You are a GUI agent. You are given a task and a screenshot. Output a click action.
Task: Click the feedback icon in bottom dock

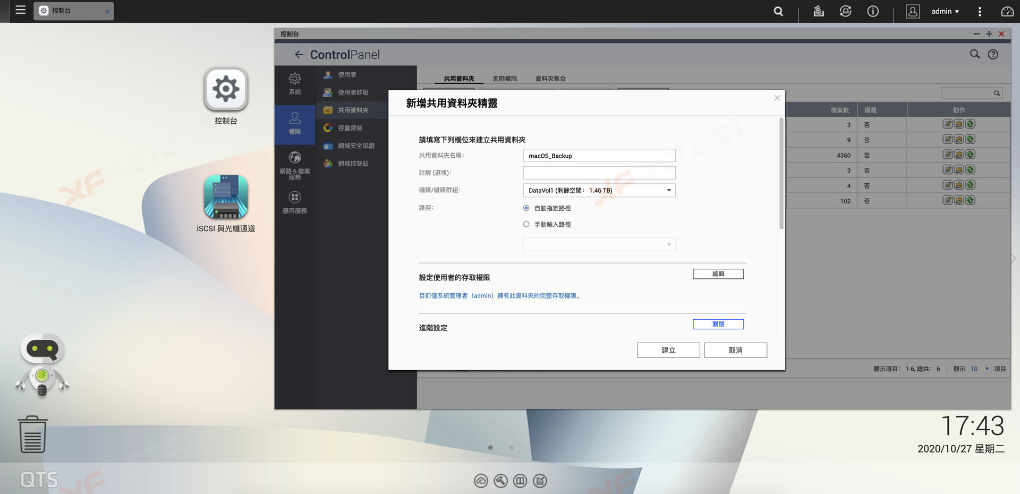tap(540, 481)
